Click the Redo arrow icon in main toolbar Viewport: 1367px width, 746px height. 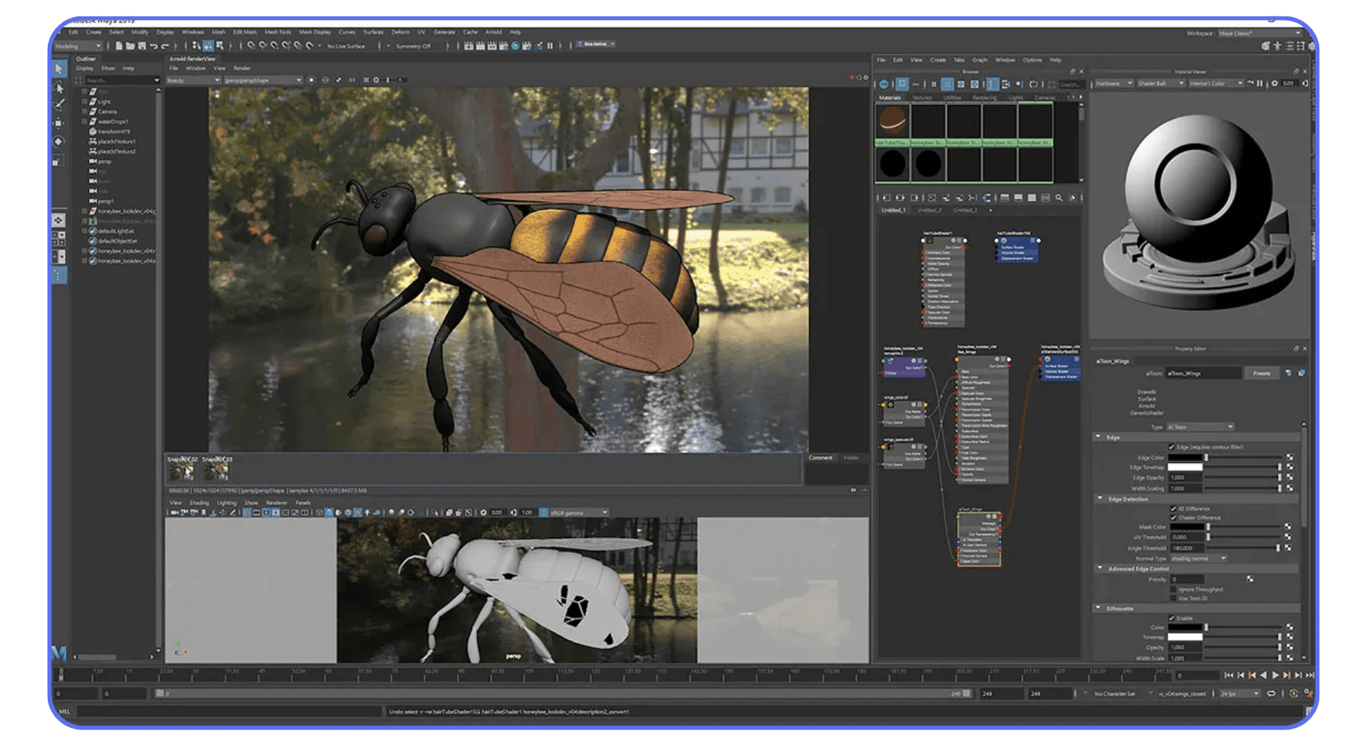[164, 46]
